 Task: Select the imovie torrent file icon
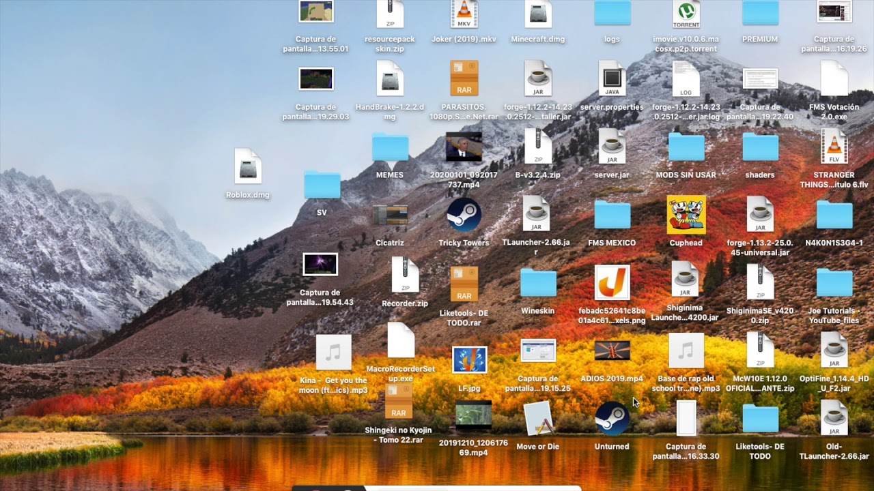[686, 14]
